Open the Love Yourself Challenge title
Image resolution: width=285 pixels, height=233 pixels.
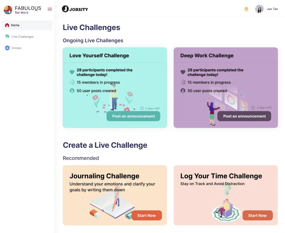pyautogui.click(x=99, y=55)
